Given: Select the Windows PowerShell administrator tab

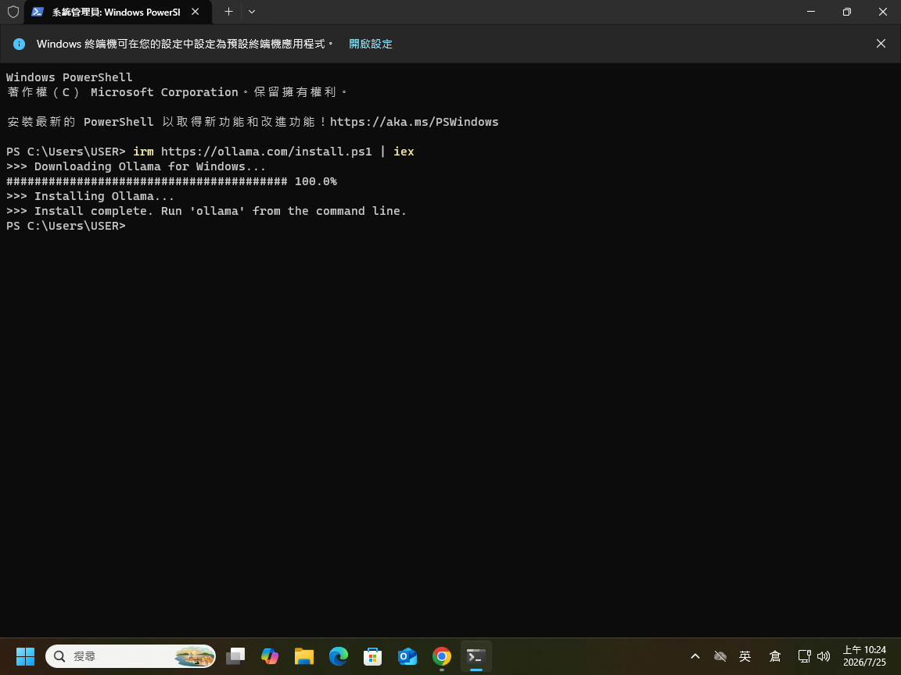Looking at the screenshot, I should tap(118, 12).
